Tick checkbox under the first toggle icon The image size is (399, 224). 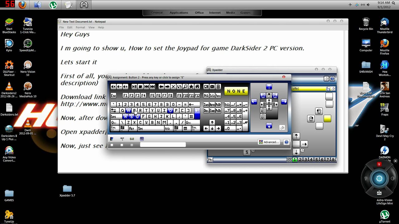pos(112,145)
